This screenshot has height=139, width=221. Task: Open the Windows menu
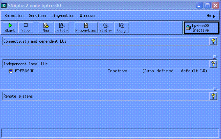click(87, 16)
